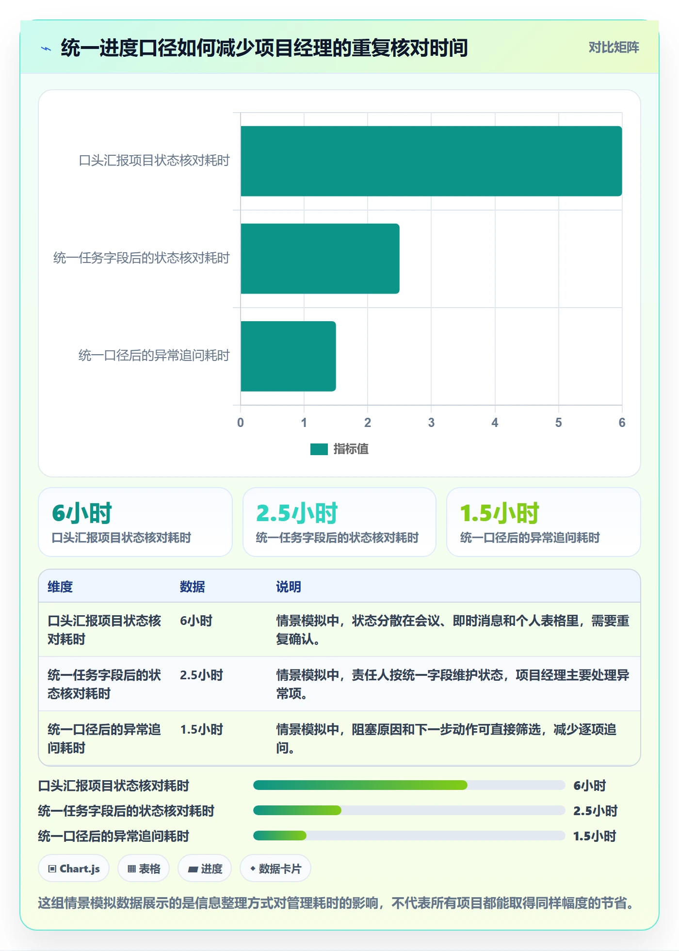Select the Chart.js tag

click(74, 869)
